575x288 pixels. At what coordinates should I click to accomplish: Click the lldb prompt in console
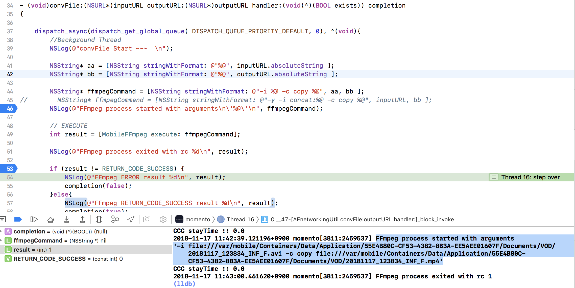pos(184,284)
